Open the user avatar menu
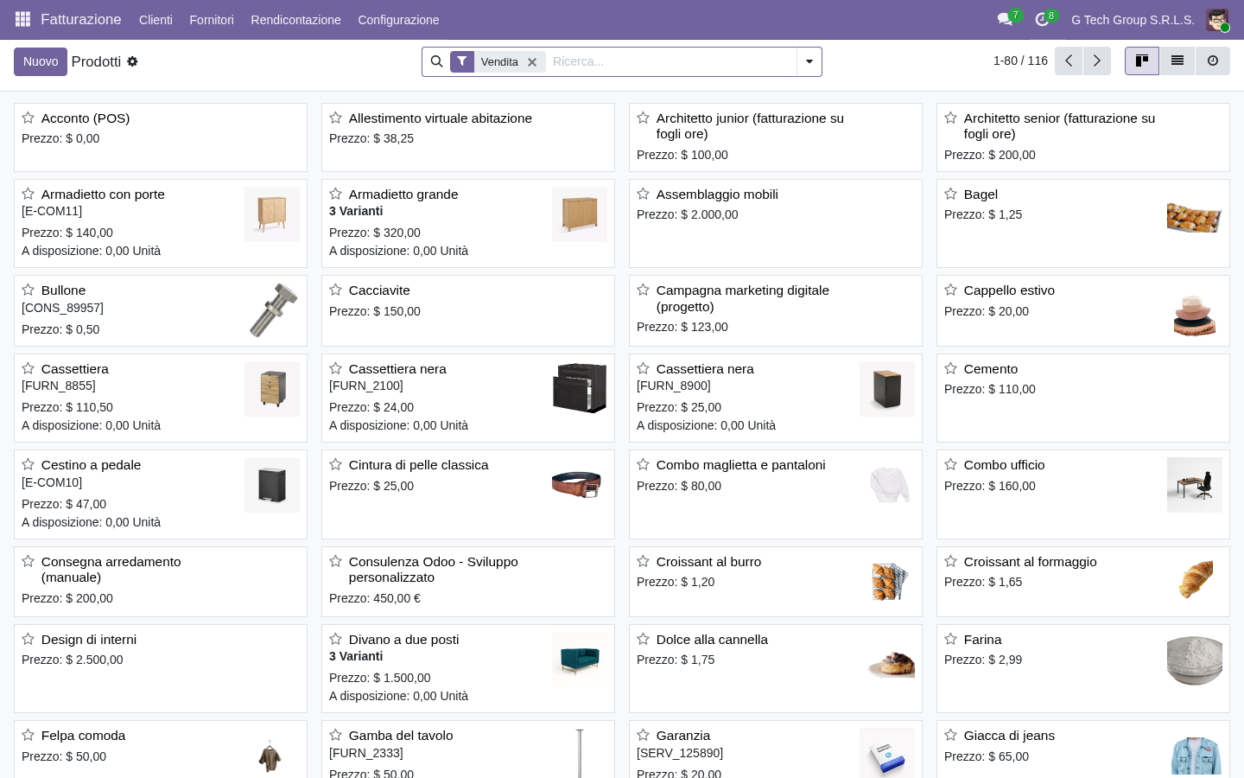 coord(1217,20)
